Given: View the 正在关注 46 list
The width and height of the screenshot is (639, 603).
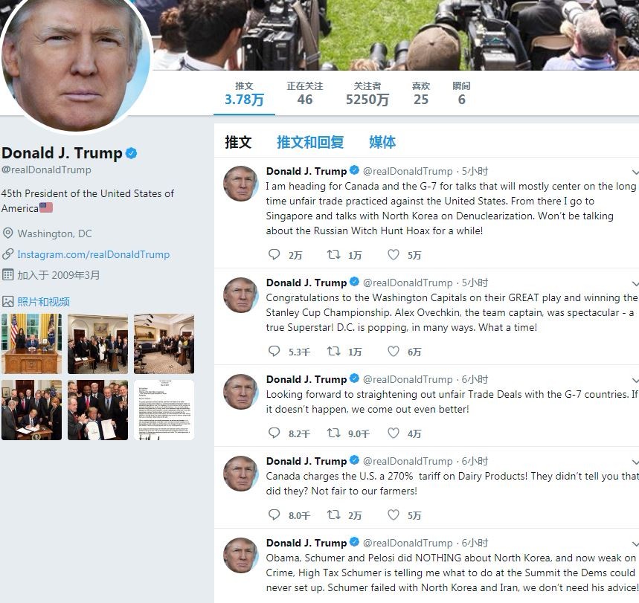Looking at the screenshot, I should (x=304, y=94).
